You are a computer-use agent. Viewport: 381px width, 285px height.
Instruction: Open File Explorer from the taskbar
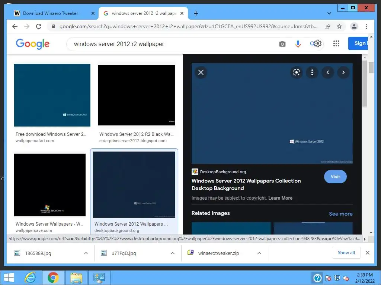[x=76, y=278]
